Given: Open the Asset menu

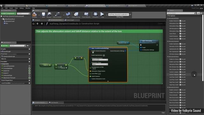Looking at the screenshot, I should click(11, 8).
